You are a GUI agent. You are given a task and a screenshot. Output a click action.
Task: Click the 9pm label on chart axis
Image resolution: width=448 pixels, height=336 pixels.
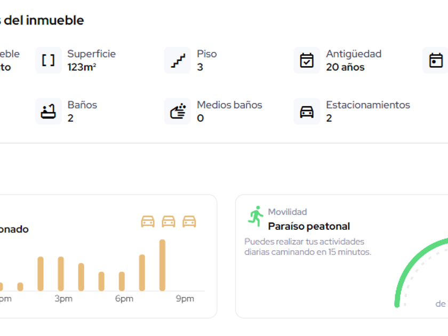click(185, 299)
